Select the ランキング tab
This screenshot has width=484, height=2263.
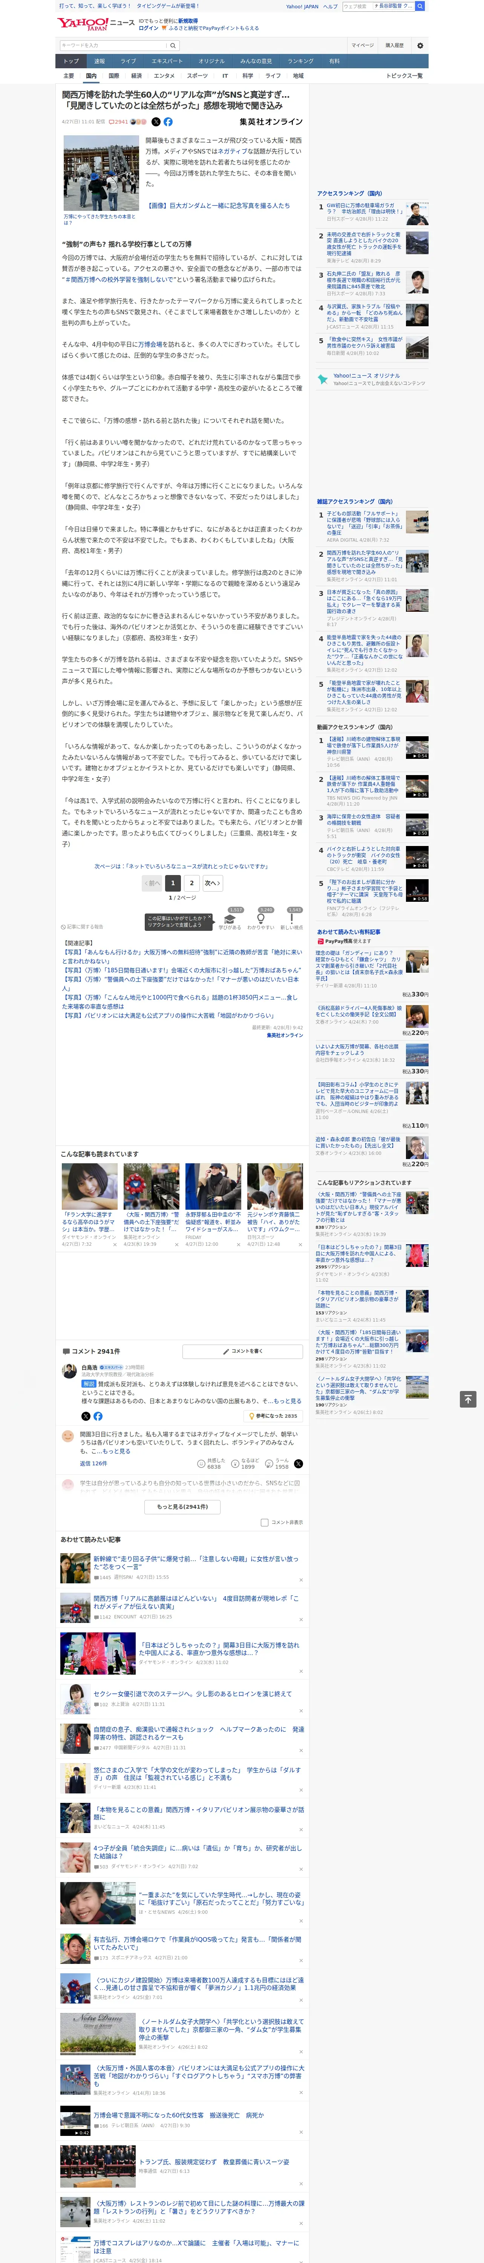pyautogui.click(x=300, y=61)
